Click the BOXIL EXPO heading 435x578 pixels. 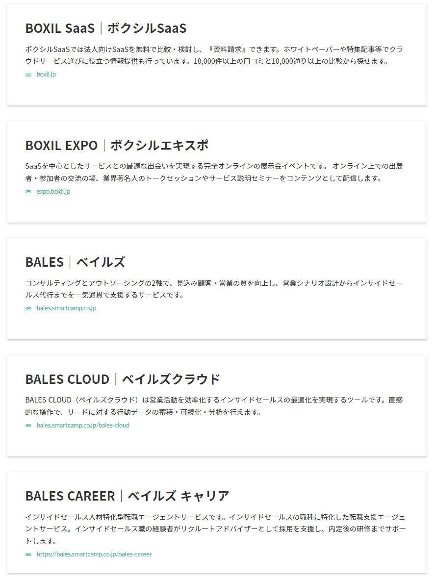(117, 146)
